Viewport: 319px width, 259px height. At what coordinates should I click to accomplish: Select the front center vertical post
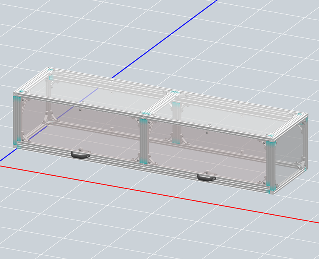(x=144, y=140)
